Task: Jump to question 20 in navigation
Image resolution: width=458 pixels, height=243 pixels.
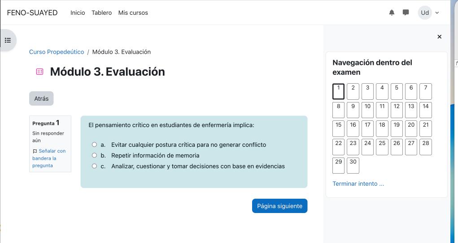Action: (x=411, y=128)
